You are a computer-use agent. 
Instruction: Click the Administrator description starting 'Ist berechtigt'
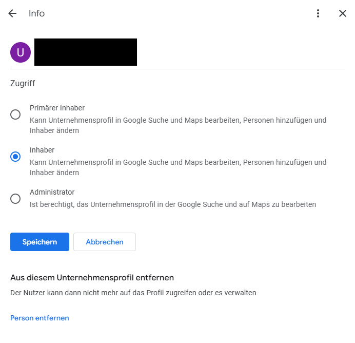coord(172,204)
